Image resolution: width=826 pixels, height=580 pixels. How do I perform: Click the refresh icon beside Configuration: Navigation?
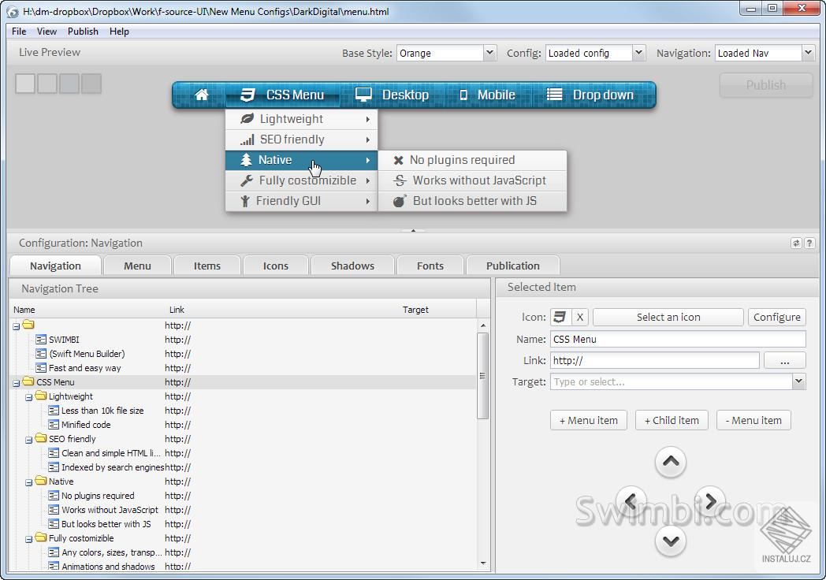coord(796,243)
